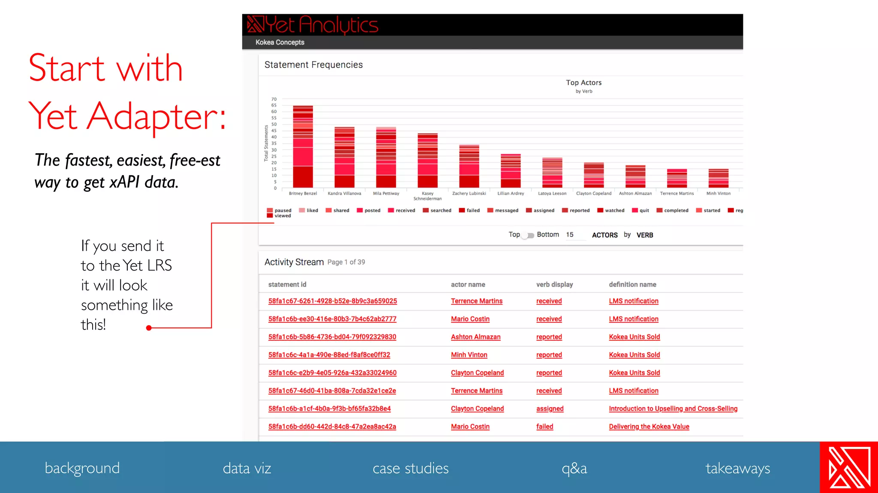Toggle the Top/Bottom switch

point(528,235)
